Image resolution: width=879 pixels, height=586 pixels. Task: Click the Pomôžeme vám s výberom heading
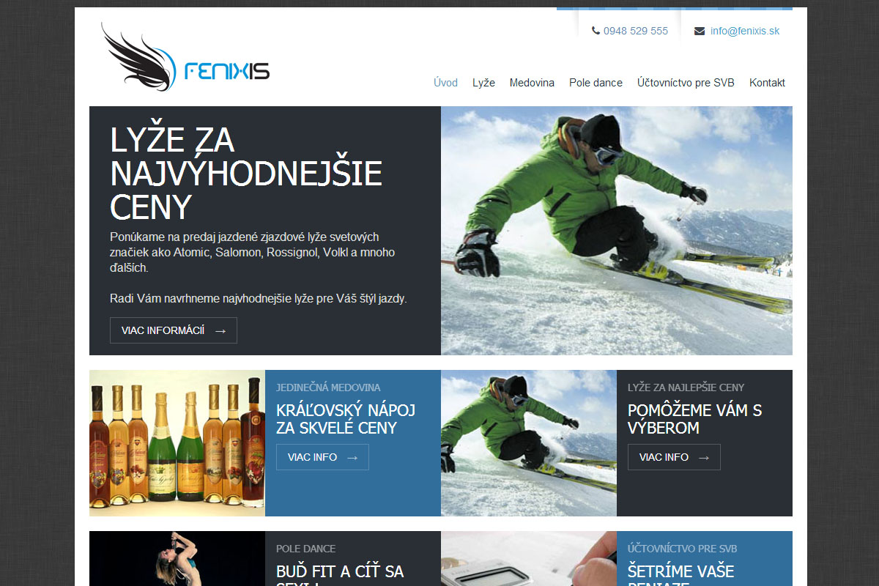click(694, 419)
